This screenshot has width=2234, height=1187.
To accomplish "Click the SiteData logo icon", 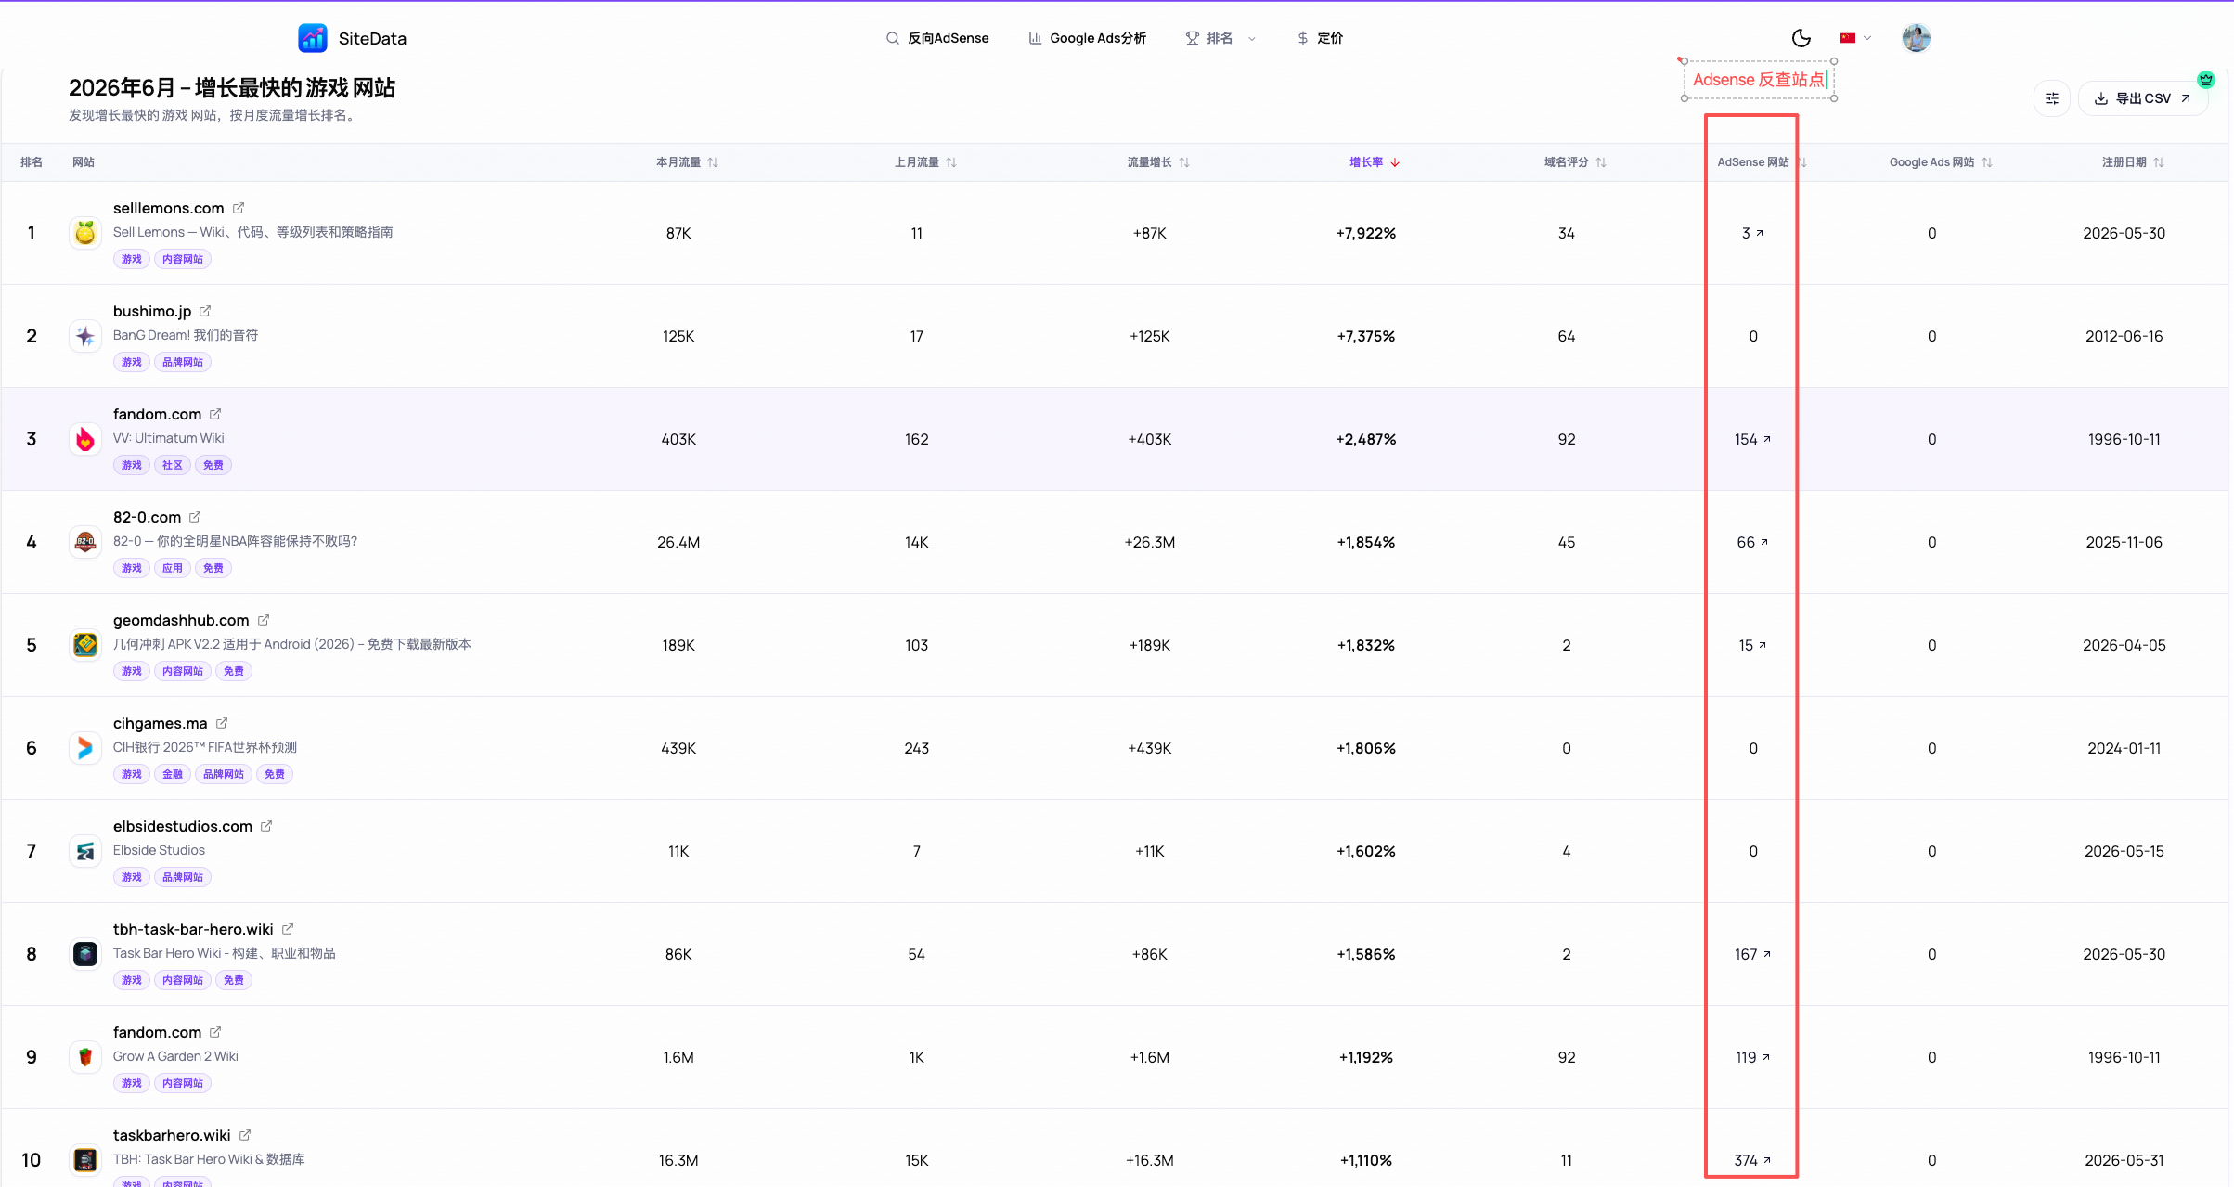I will [x=313, y=38].
